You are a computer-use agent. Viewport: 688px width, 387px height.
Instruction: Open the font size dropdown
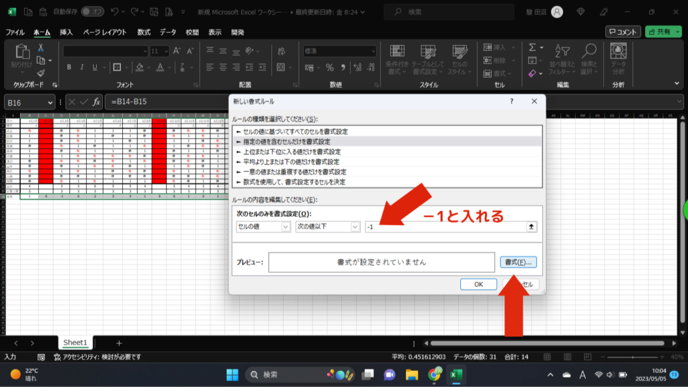(166, 51)
